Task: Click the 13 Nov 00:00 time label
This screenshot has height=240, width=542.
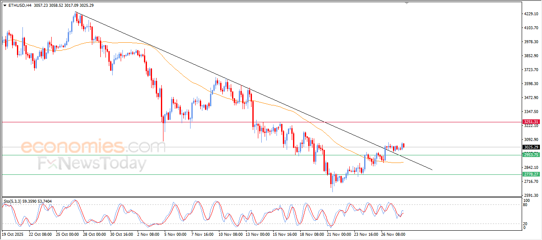Action: (x=257, y=234)
